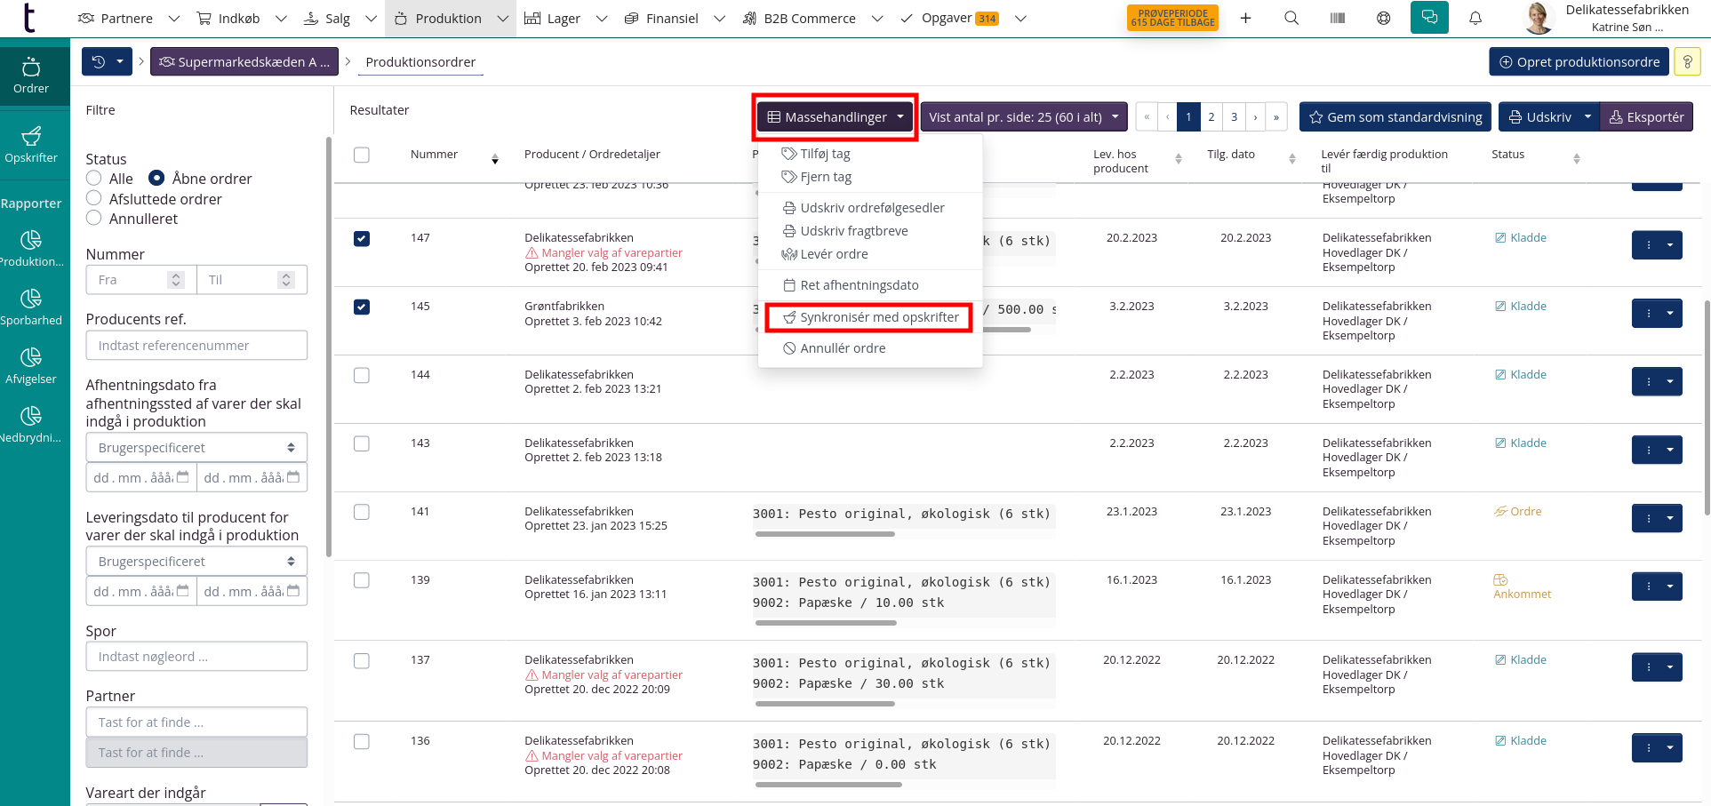Open the search magnifier icon
Viewport: 1711px width, 806px height.
[1291, 18]
